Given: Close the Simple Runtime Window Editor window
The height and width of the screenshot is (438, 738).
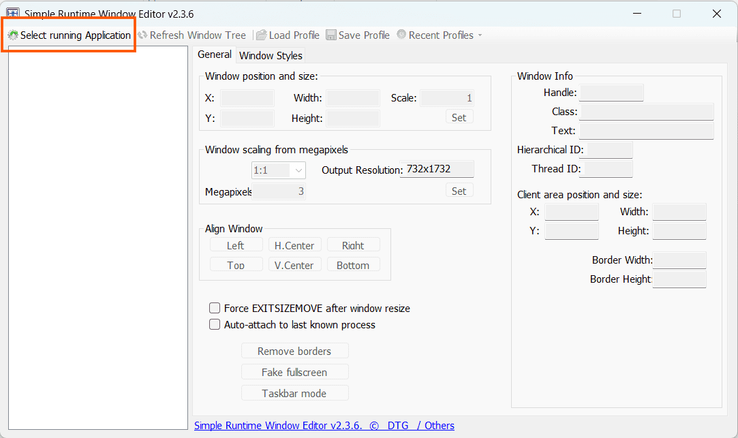Looking at the screenshot, I should pos(716,14).
